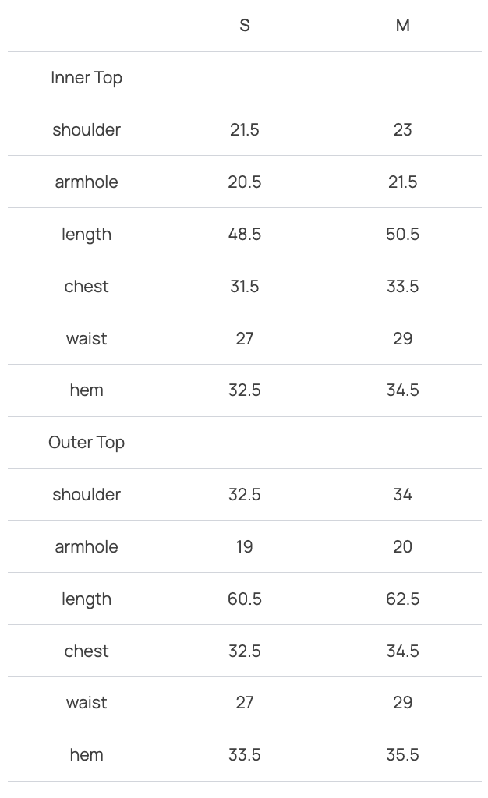Select the Inner Top section label
This screenshot has height=798, width=488.
tap(87, 78)
